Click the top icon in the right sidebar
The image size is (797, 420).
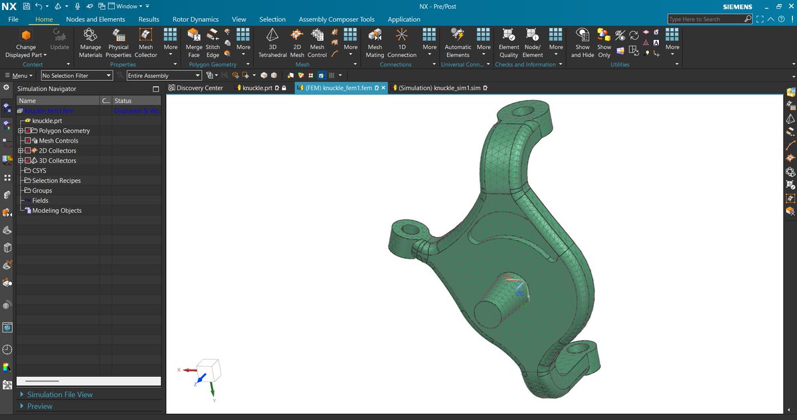790,92
